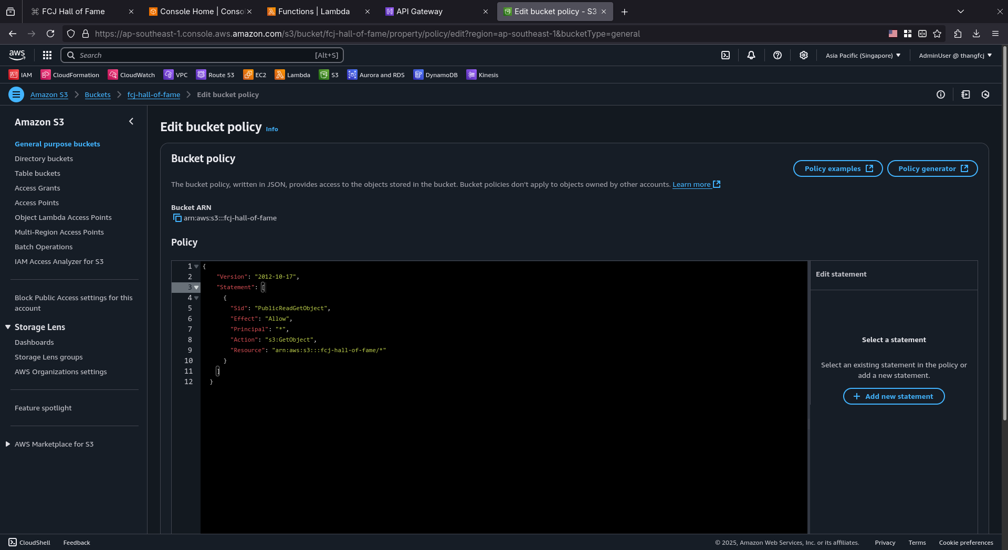The image size is (1008, 550).
Task: Open the Kinesis shortcut
Action: (x=482, y=75)
